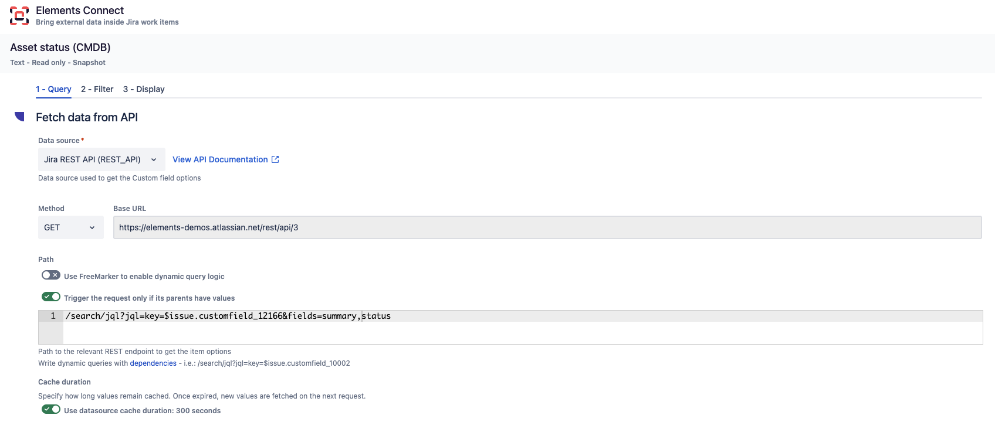This screenshot has width=995, height=422.
Task: Click the 'Data source' field label
Action: click(59, 141)
